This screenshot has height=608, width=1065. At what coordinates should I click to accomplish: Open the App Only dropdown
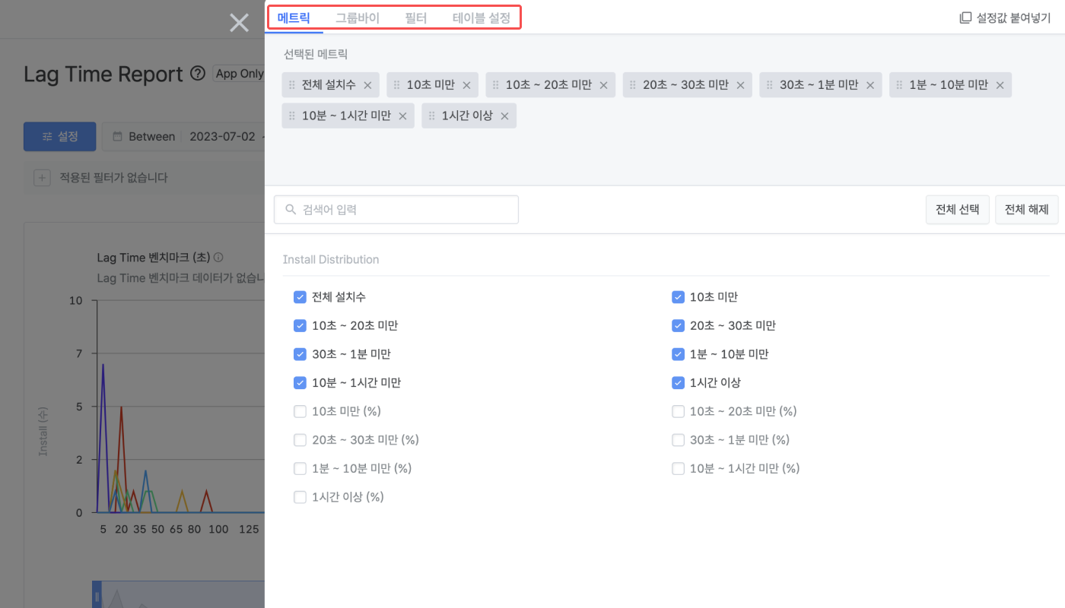[238, 74]
